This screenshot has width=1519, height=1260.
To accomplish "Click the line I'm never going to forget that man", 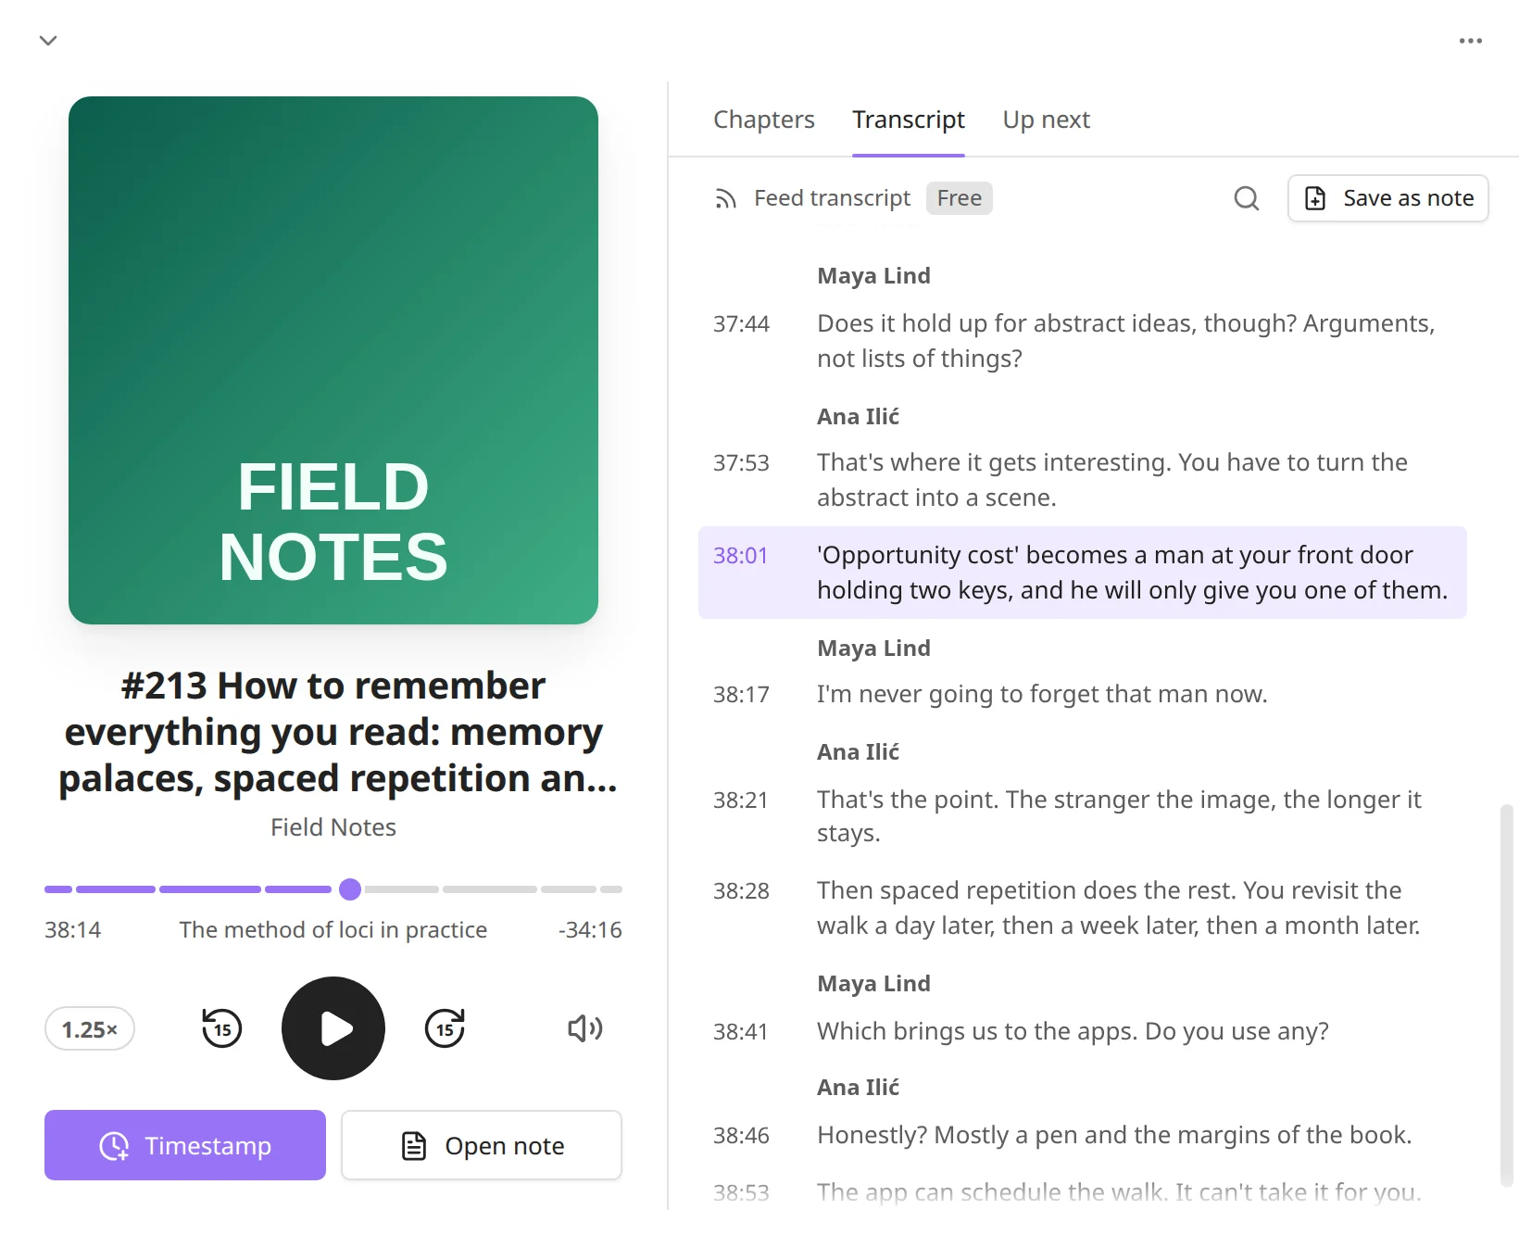I will [x=1042, y=695].
